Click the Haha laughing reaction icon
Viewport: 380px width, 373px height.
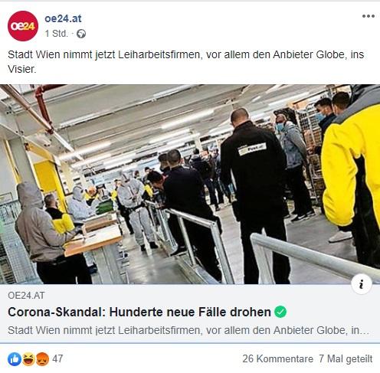pyautogui.click(x=28, y=358)
